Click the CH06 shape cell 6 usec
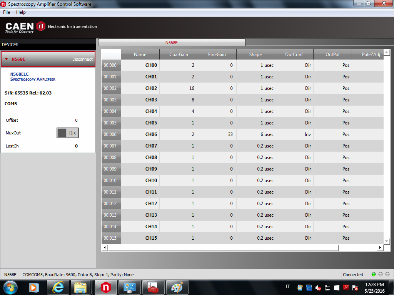 (255, 134)
